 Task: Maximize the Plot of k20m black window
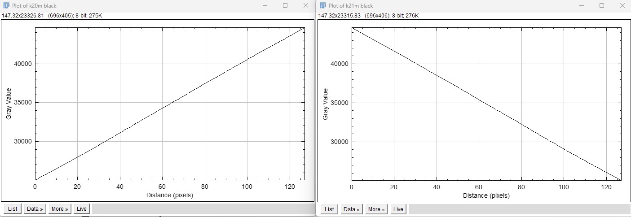click(285, 5)
